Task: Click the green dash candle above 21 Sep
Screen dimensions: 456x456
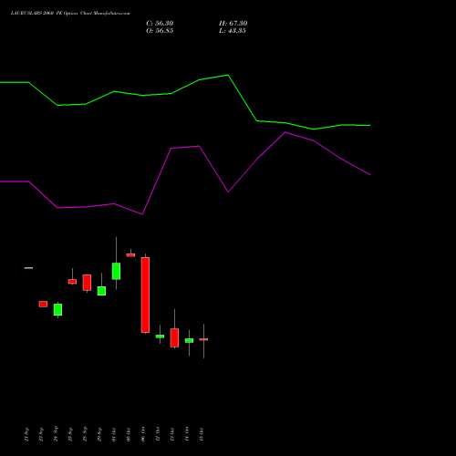Action: point(28,268)
